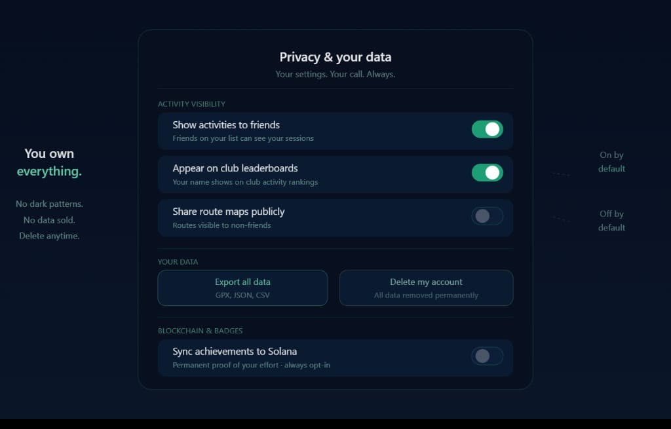Click the "No data sold." text
This screenshot has width=671, height=429.
[x=48, y=220]
